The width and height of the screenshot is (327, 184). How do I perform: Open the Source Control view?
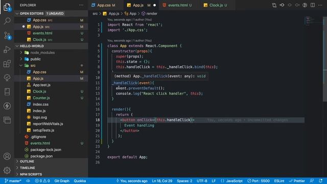7,35
